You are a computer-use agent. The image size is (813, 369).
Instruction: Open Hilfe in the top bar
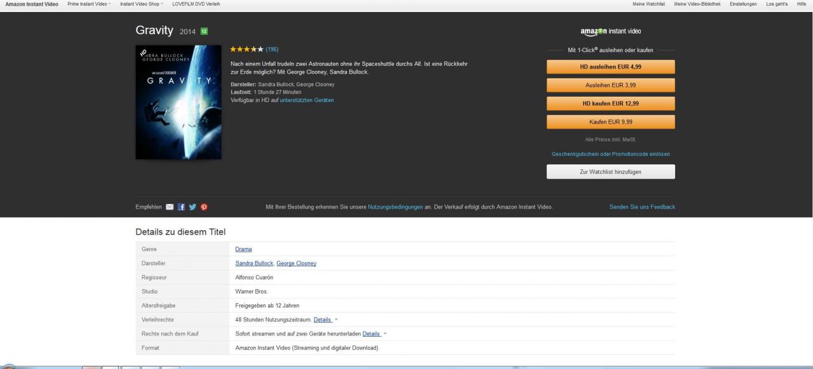[802, 4]
